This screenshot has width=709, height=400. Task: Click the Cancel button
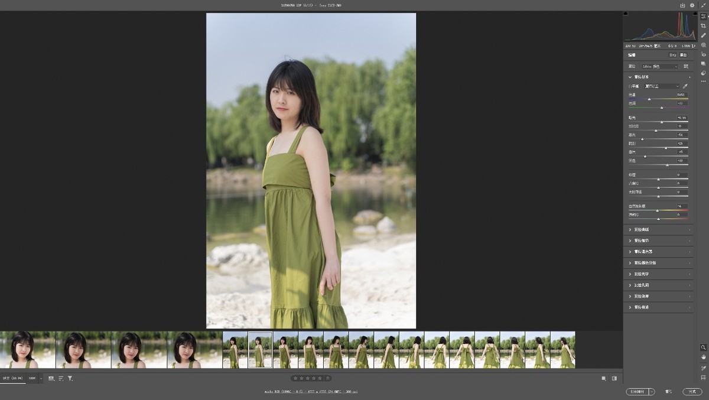pyautogui.click(x=669, y=392)
